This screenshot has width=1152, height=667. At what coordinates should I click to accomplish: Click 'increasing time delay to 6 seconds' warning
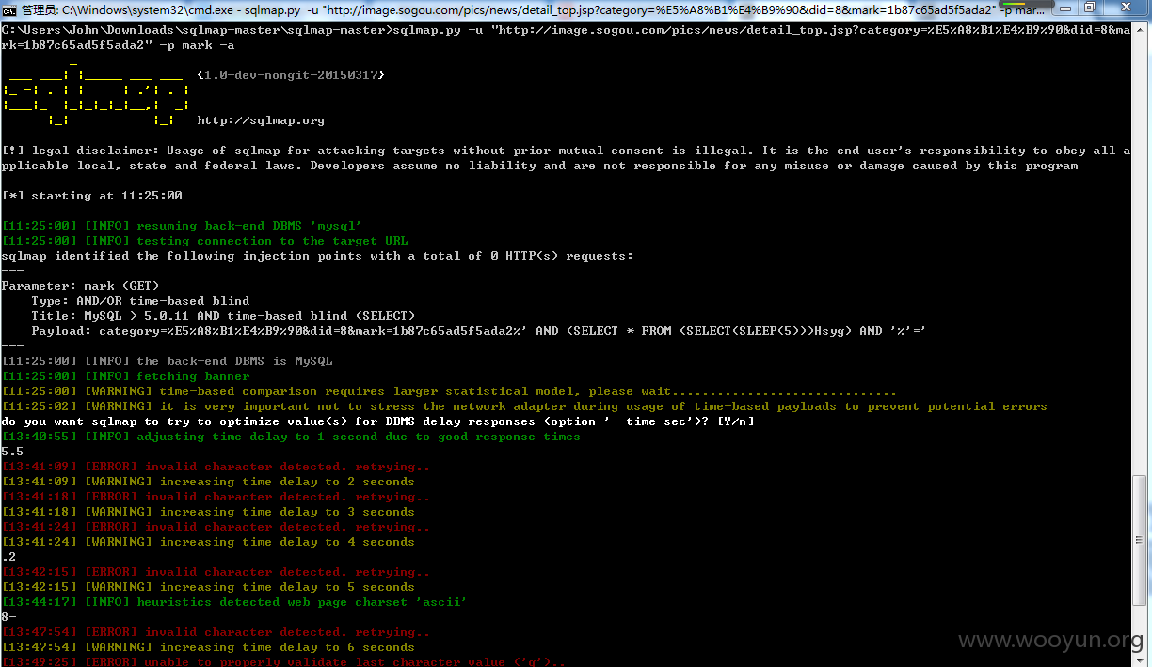click(208, 647)
